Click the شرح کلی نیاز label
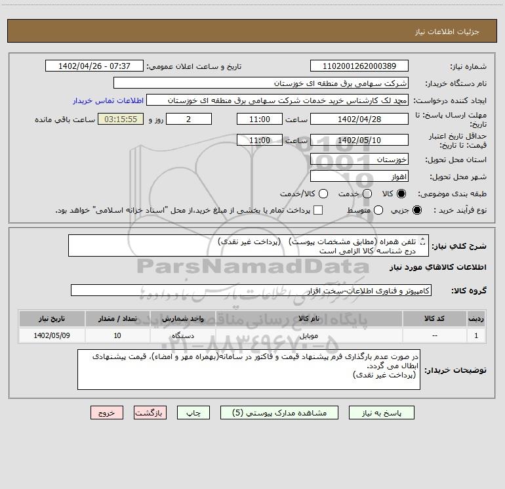This screenshot has width=505, height=489. coord(459,246)
